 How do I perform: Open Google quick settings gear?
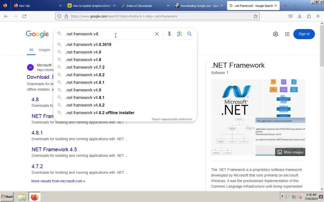[276, 34]
